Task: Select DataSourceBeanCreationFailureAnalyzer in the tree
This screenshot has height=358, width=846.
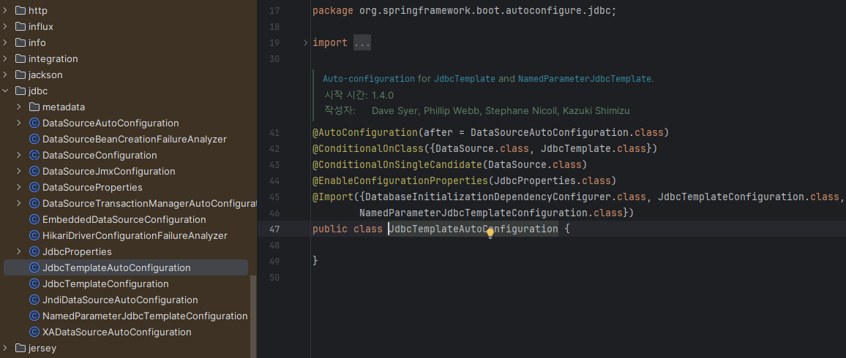Action: pyautogui.click(x=135, y=139)
